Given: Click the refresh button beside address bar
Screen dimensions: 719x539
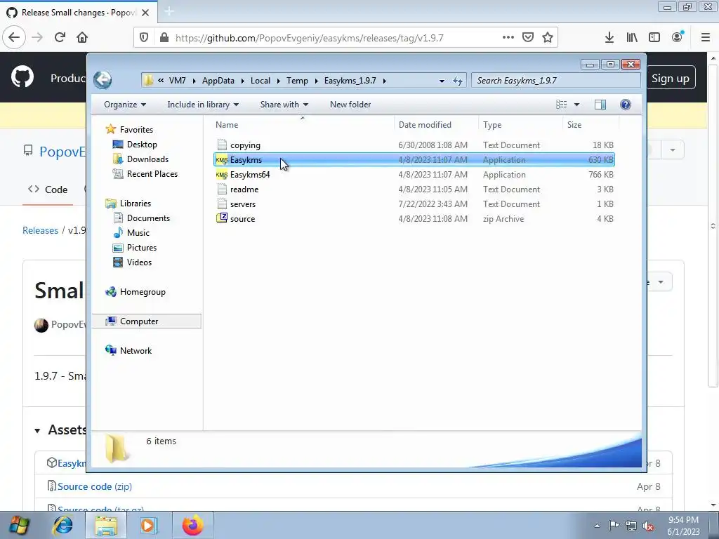Looking at the screenshot, I should 458,81.
